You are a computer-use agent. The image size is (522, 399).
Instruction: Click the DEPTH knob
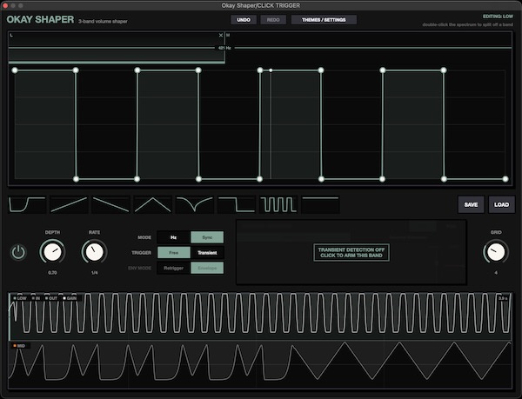(x=52, y=252)
